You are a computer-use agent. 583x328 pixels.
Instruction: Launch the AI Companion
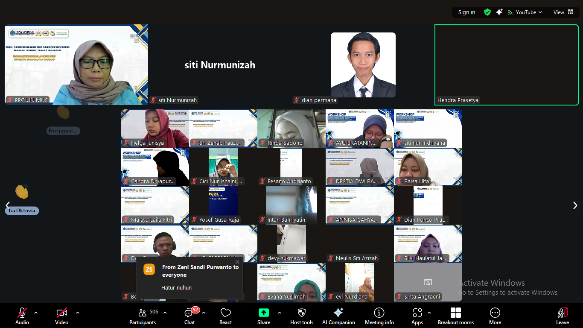338,316
